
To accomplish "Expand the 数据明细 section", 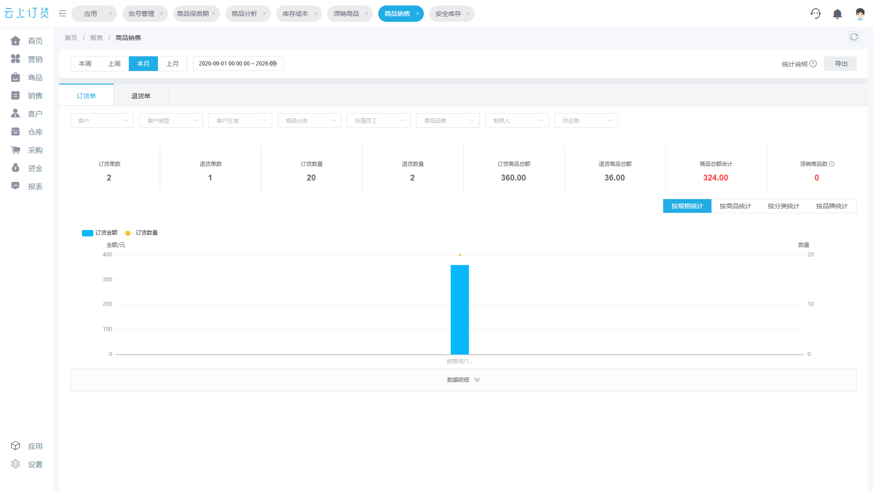I will coord(463,380).
